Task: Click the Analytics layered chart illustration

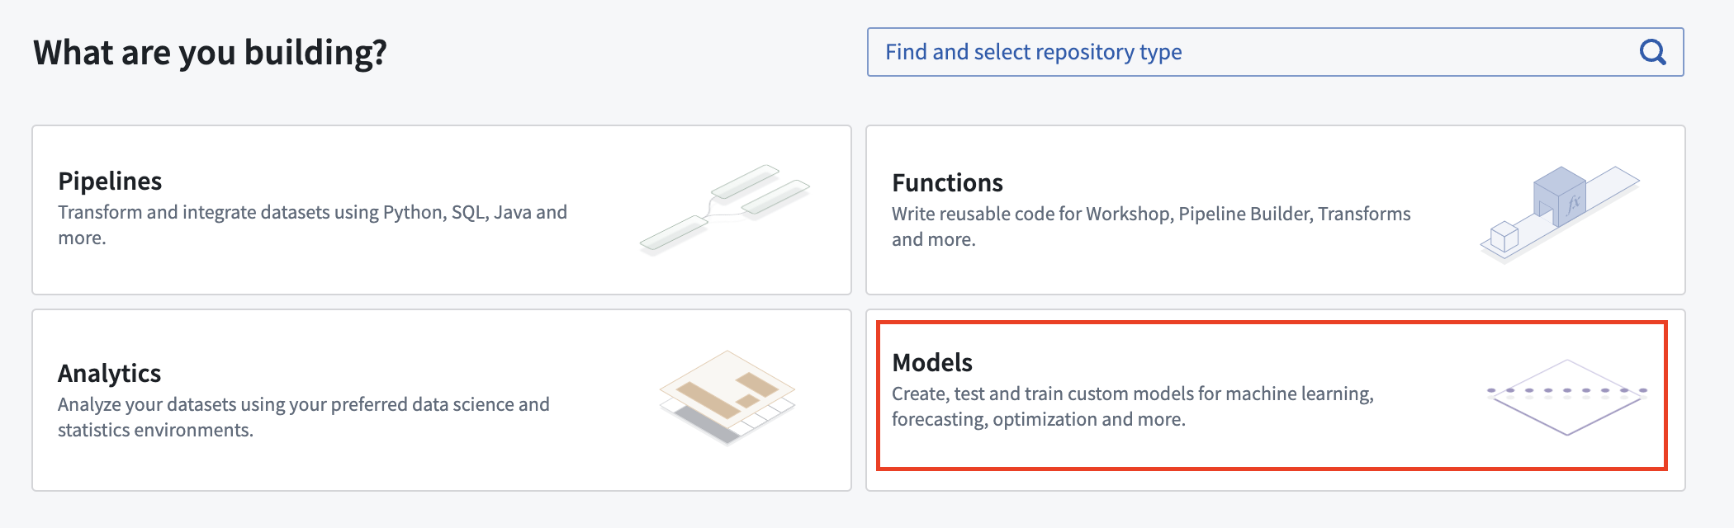Action: pyautogui.click(x=727, y=397)
